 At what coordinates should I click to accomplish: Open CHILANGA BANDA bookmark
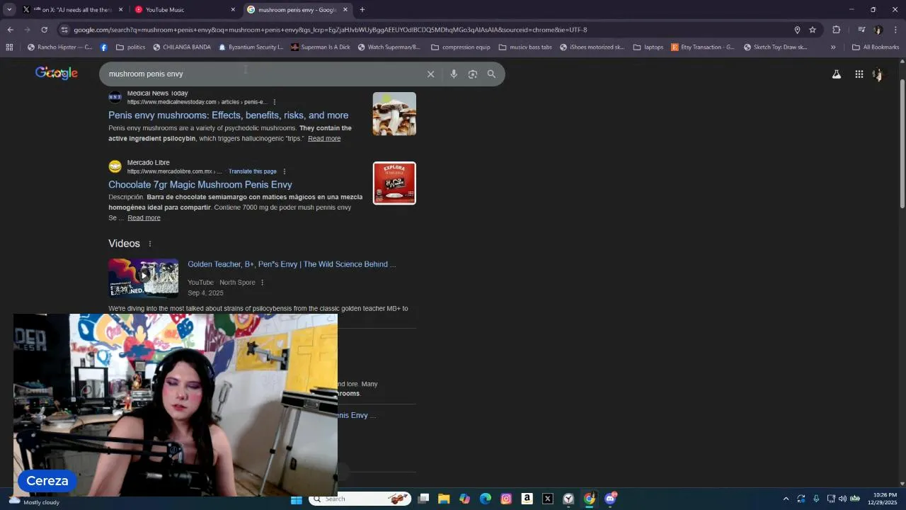click(x=182, y=47)
